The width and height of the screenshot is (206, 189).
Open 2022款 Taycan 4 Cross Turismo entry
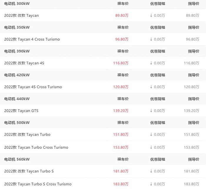tap(32, 39)
